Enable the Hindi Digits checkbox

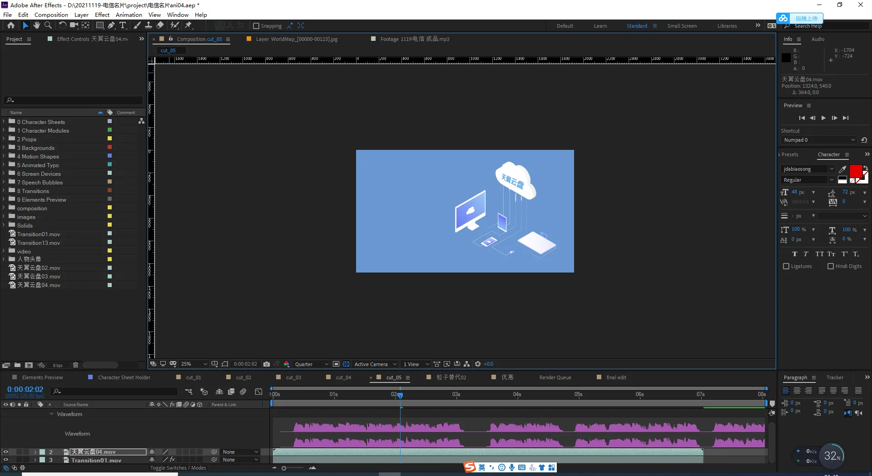[831, 266]
